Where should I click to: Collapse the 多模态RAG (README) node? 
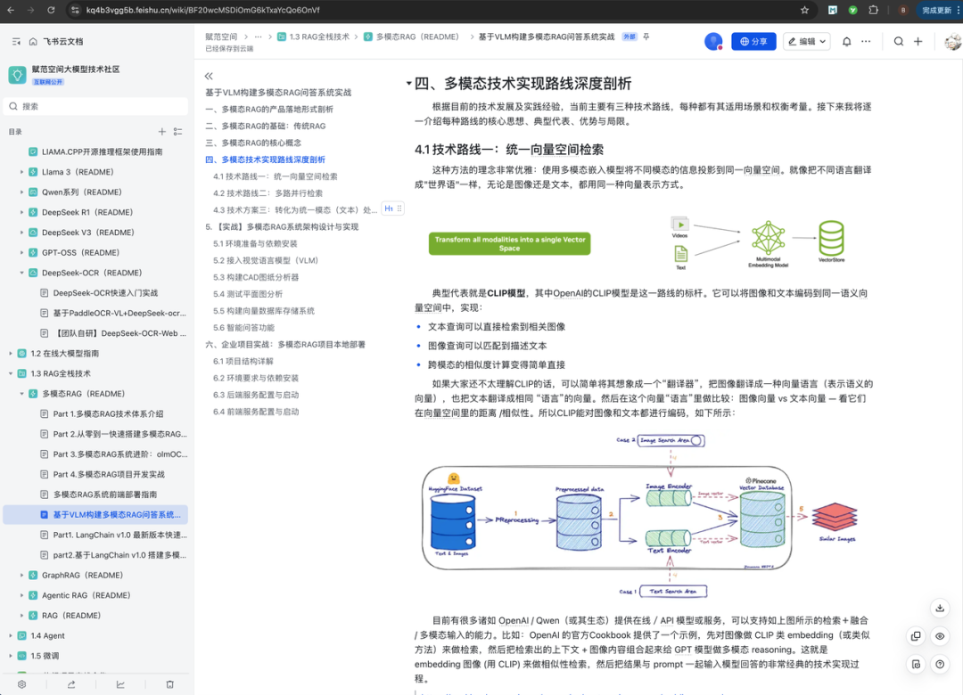point(22,394)
